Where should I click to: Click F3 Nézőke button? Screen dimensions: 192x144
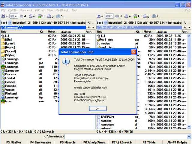tap(13, 142)
